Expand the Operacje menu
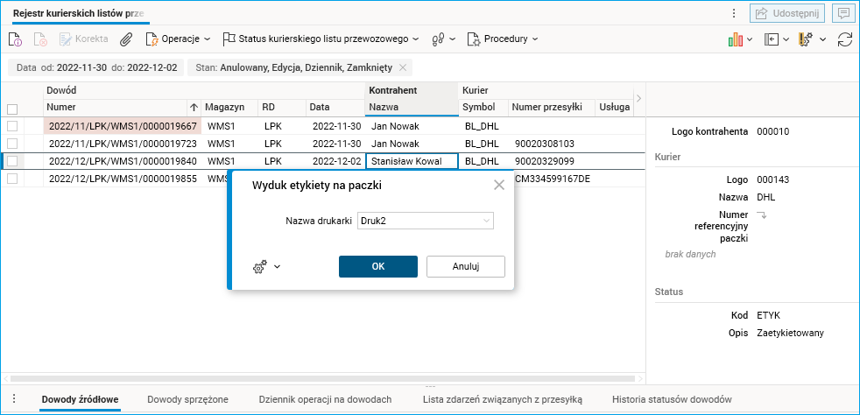 pos(179,39)
